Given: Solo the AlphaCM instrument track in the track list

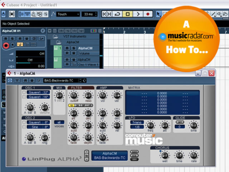Looking at the screenshot, I should 74,48.
